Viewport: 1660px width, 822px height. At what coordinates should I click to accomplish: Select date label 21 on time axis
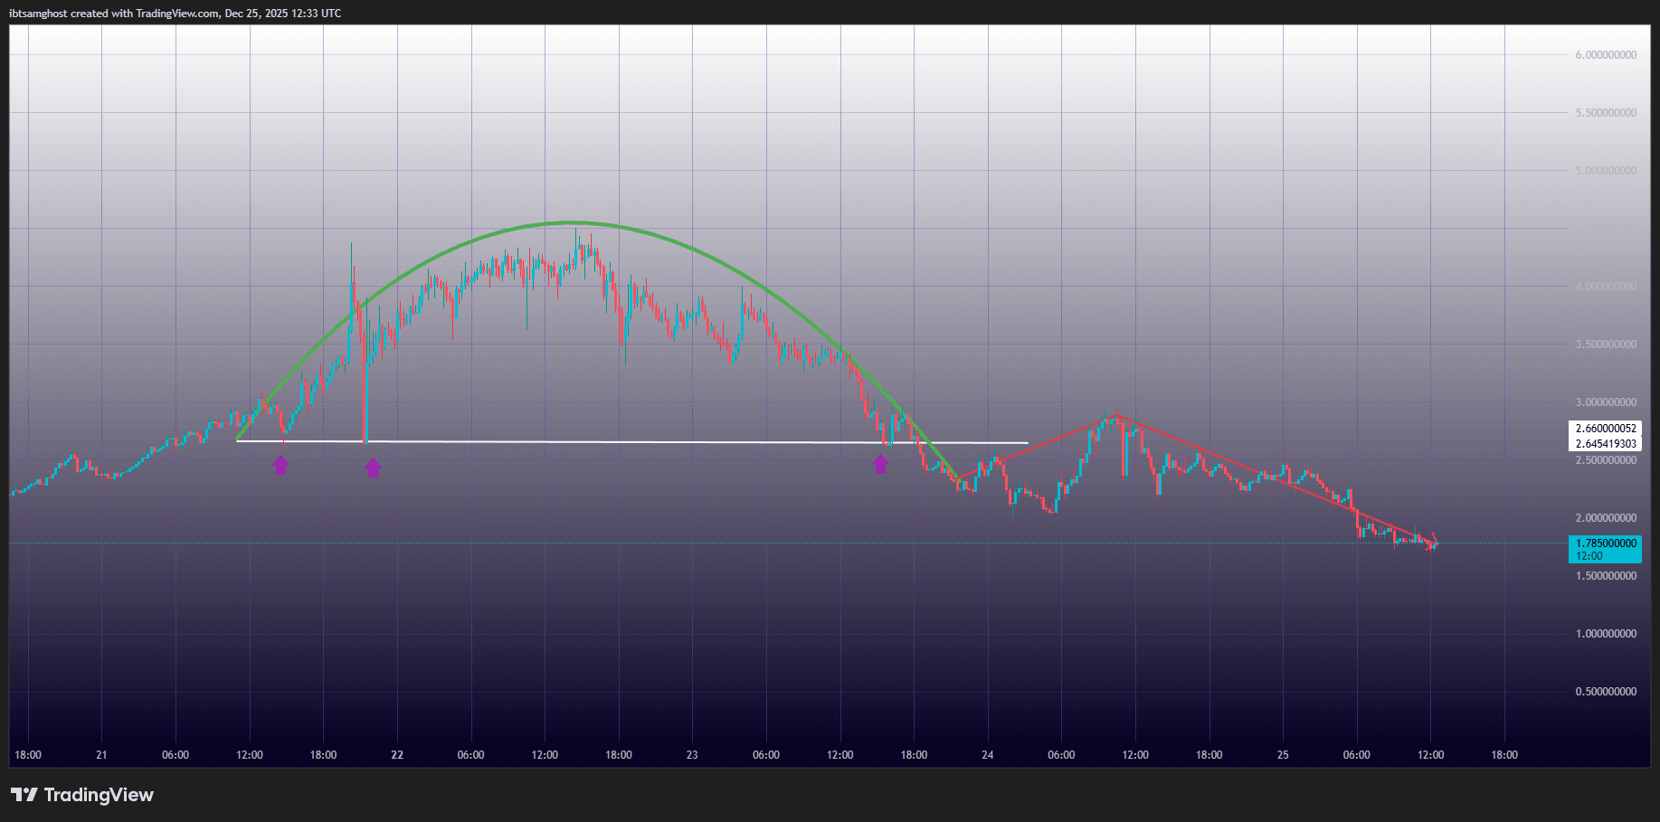(101, 755)
